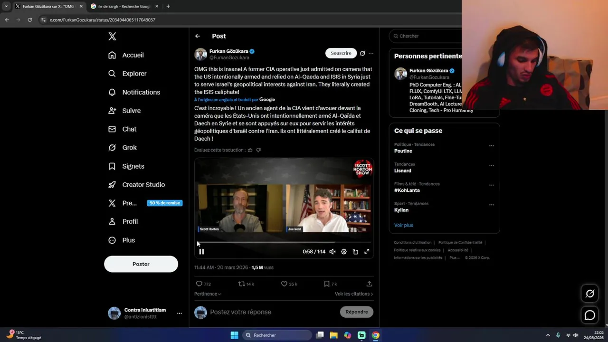
Task: Open Grok from the sidebar
Action: coord(123,148)
